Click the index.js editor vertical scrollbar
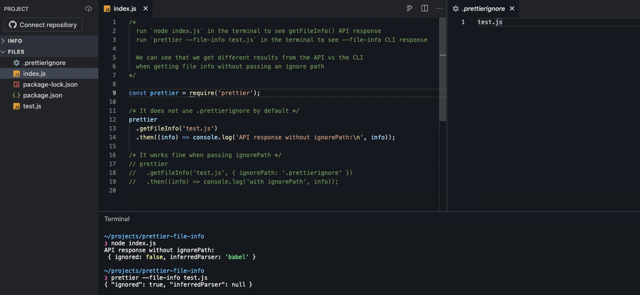 (x=442, y=69)
